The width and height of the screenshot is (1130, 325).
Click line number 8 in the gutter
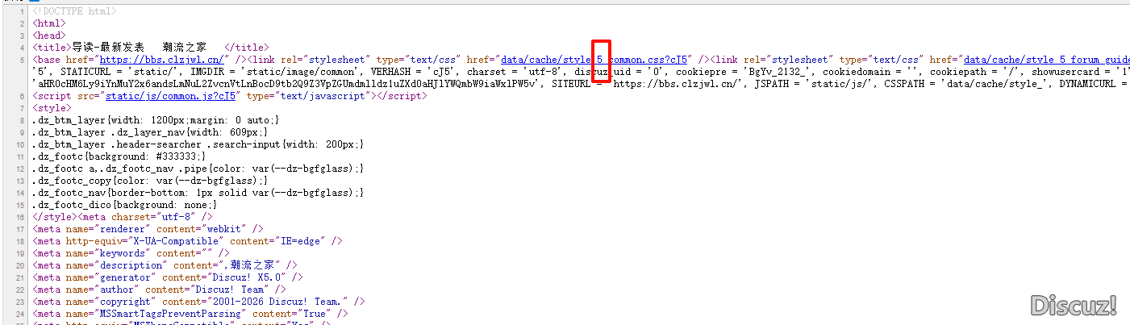(23, 120)
